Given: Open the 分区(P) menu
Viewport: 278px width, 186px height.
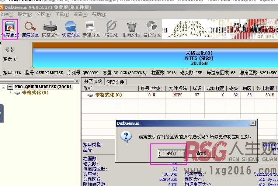Looking at the screenshot, I should tap(44, 14).
